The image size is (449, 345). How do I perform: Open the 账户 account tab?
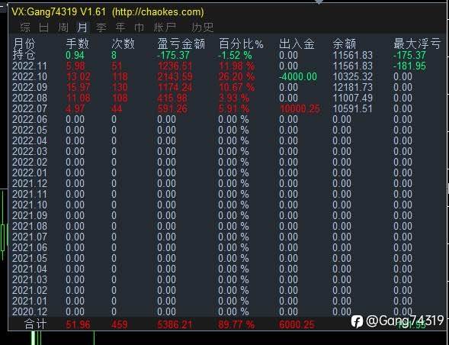(x=165, y=27)
